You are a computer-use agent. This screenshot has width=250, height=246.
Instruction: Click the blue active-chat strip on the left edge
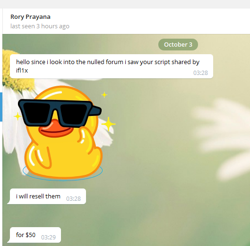1,107
